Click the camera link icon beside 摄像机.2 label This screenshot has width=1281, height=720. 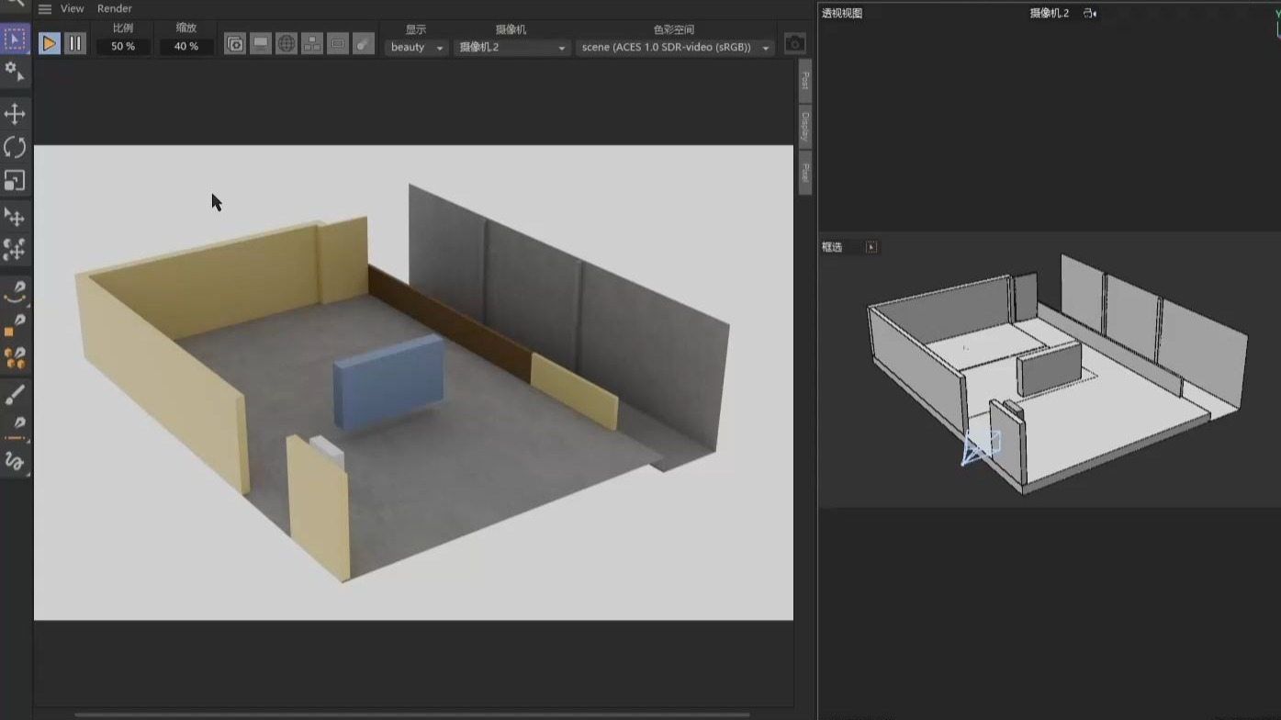[x=1088, y=13]
